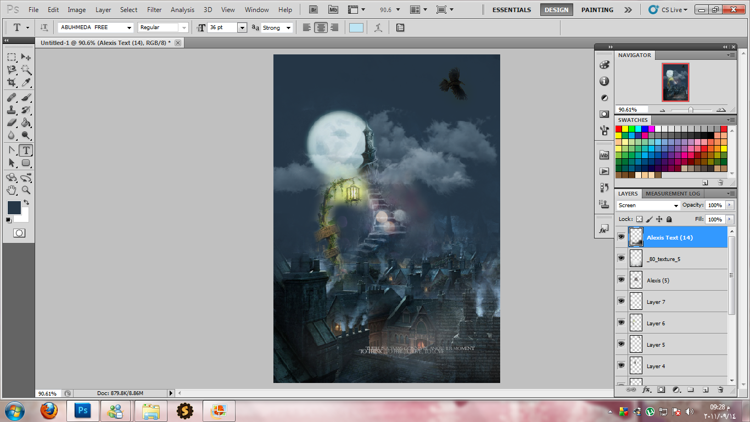This screenshot has height=422, width=750.
Task: Select the Horizontal Type tool
Action: tap(26, 151)
